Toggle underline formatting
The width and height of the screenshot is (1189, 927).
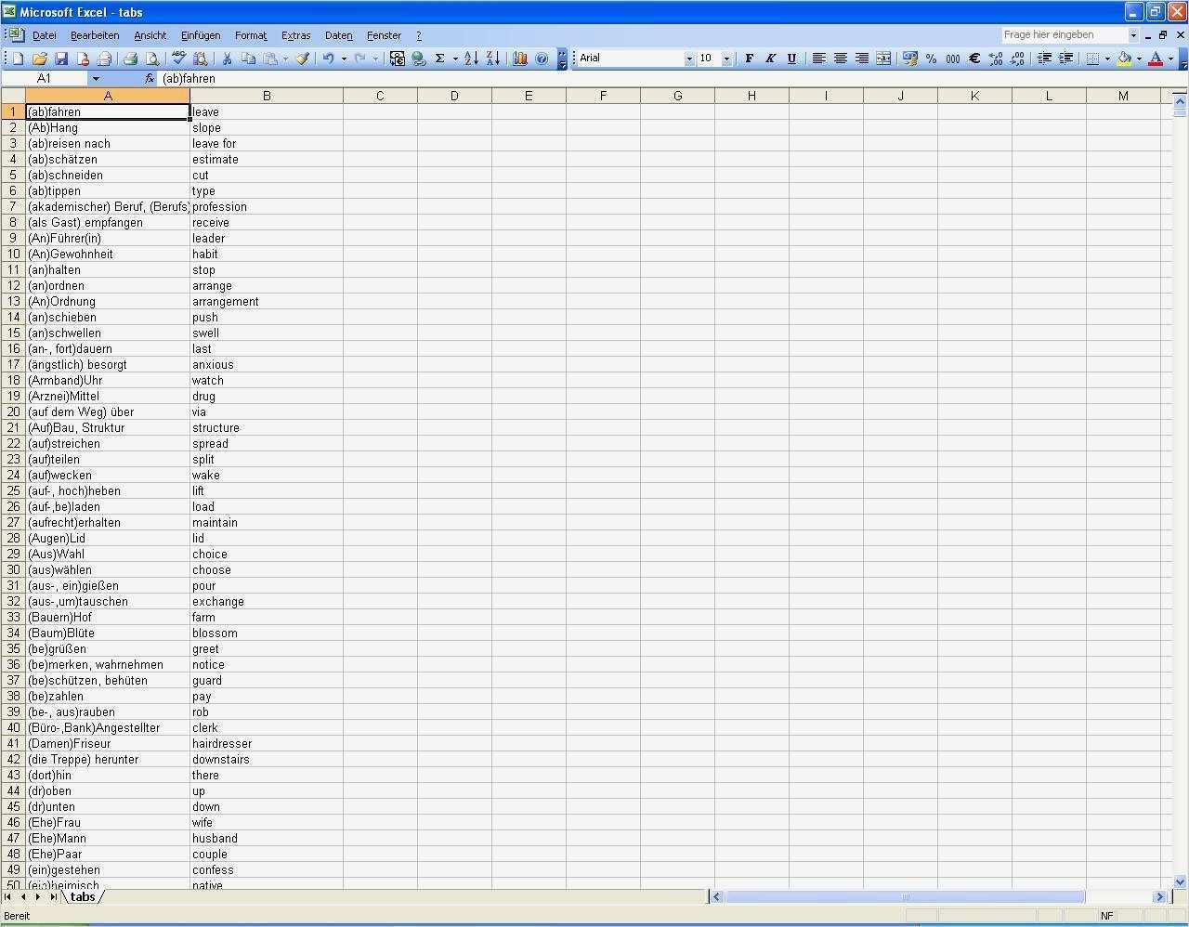[x=791, y=58]
